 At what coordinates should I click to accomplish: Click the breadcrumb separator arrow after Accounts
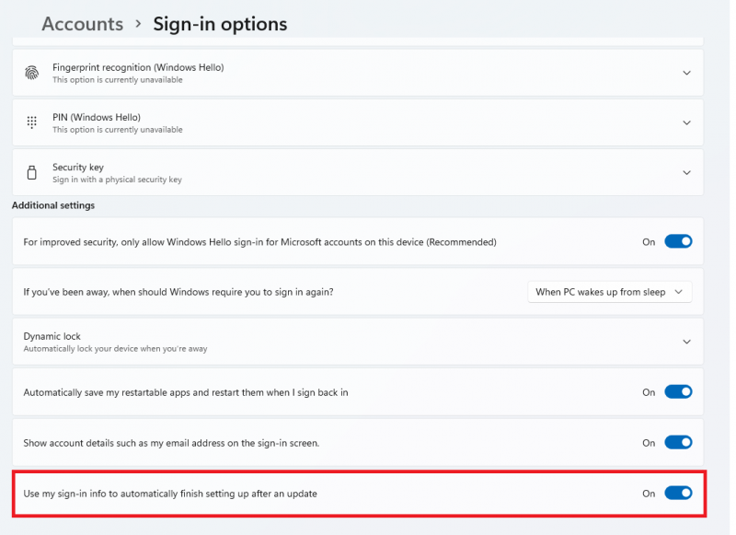(x=138, y=24)
